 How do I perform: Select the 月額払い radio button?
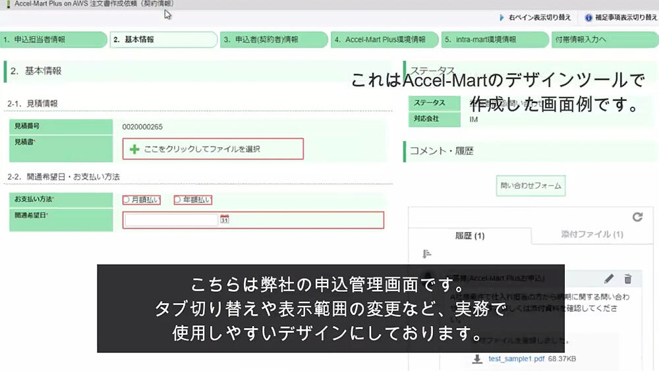coord(127,200)
